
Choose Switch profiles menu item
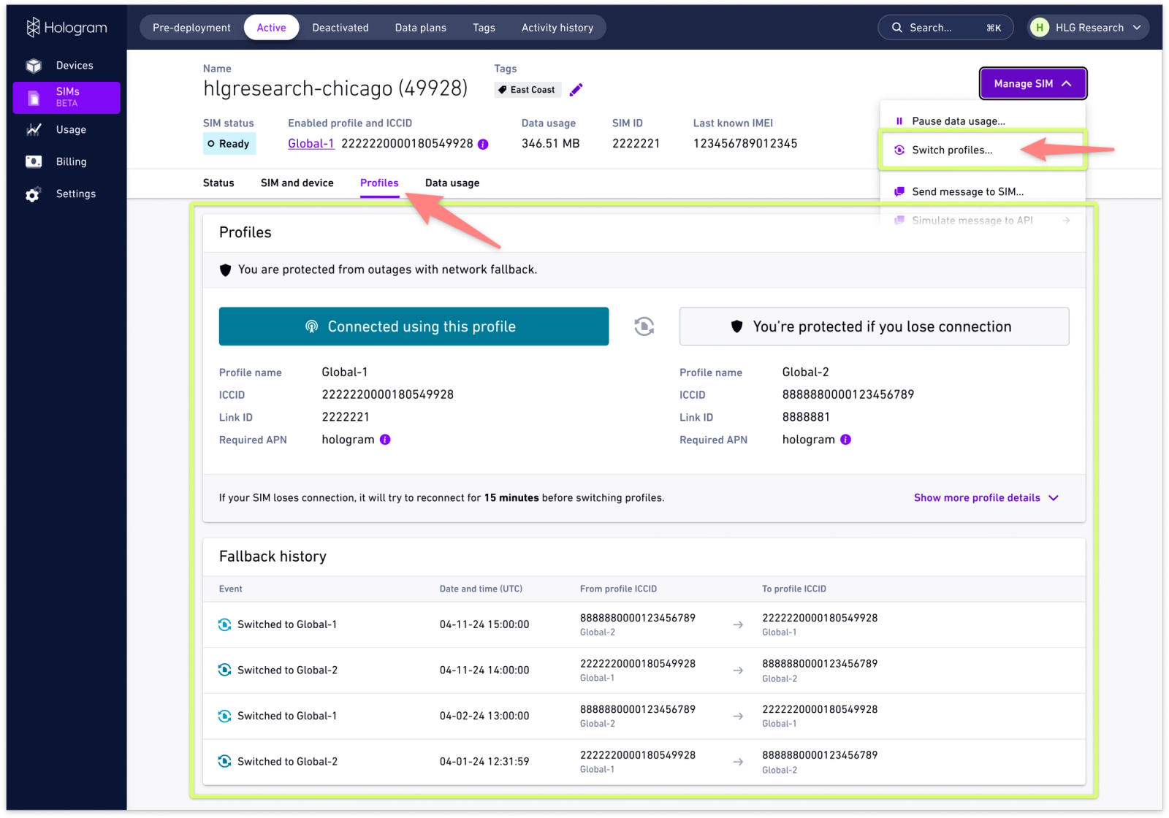coord(982,150)
